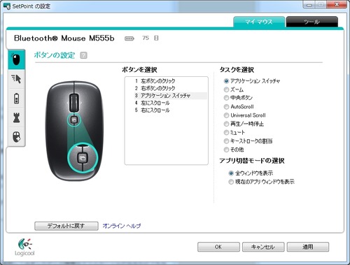Select アプリケーション スイッチャ task radio button
Image resolution: width=350 pixels, height=265 pixels.
tap(226, 81)
